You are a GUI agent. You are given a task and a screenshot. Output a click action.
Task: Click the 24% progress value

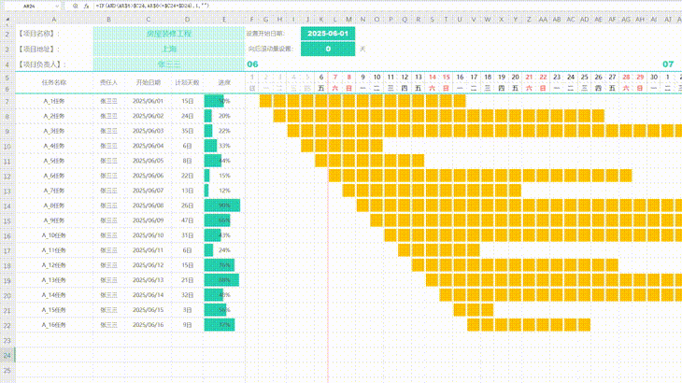click(x=224, y=250)
